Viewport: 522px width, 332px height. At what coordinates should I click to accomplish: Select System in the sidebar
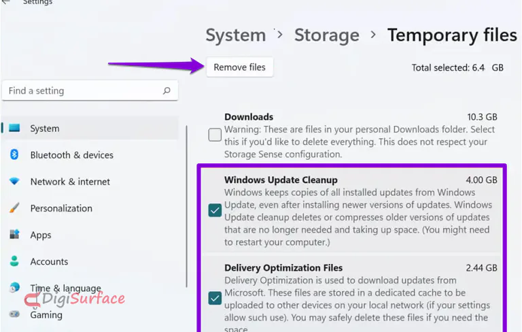click(90, 129)
